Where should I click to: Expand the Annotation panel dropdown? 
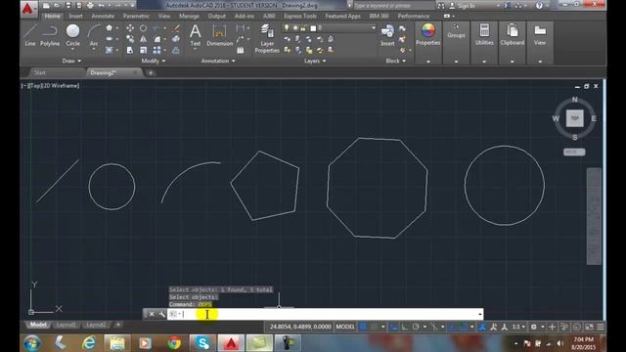[x=218, y=61]
